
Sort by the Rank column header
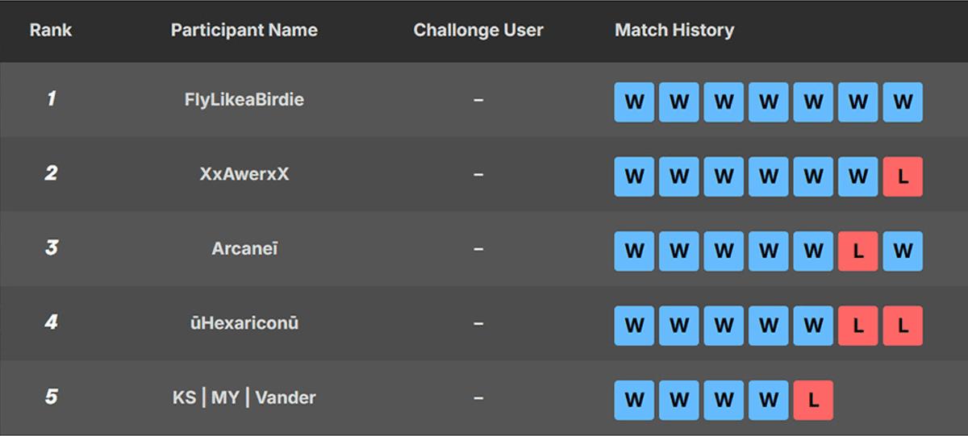tap(51, 31)
